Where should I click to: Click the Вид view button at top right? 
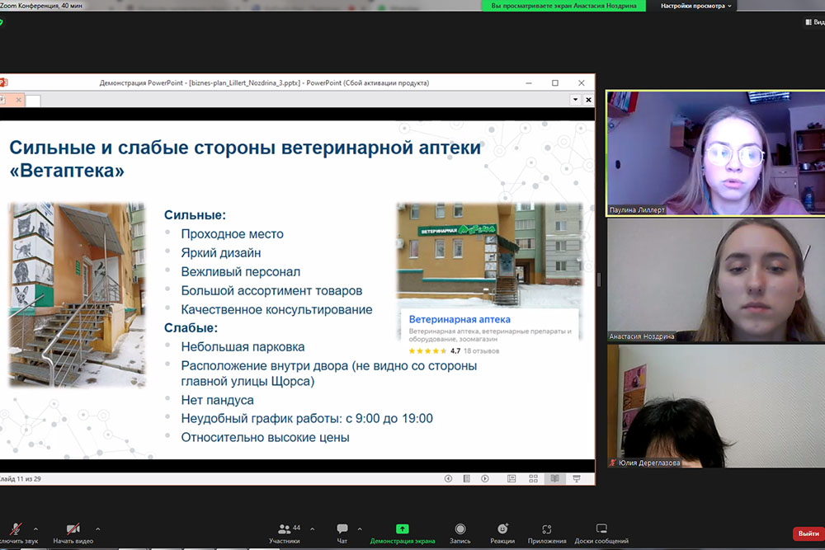click(815, 22)
